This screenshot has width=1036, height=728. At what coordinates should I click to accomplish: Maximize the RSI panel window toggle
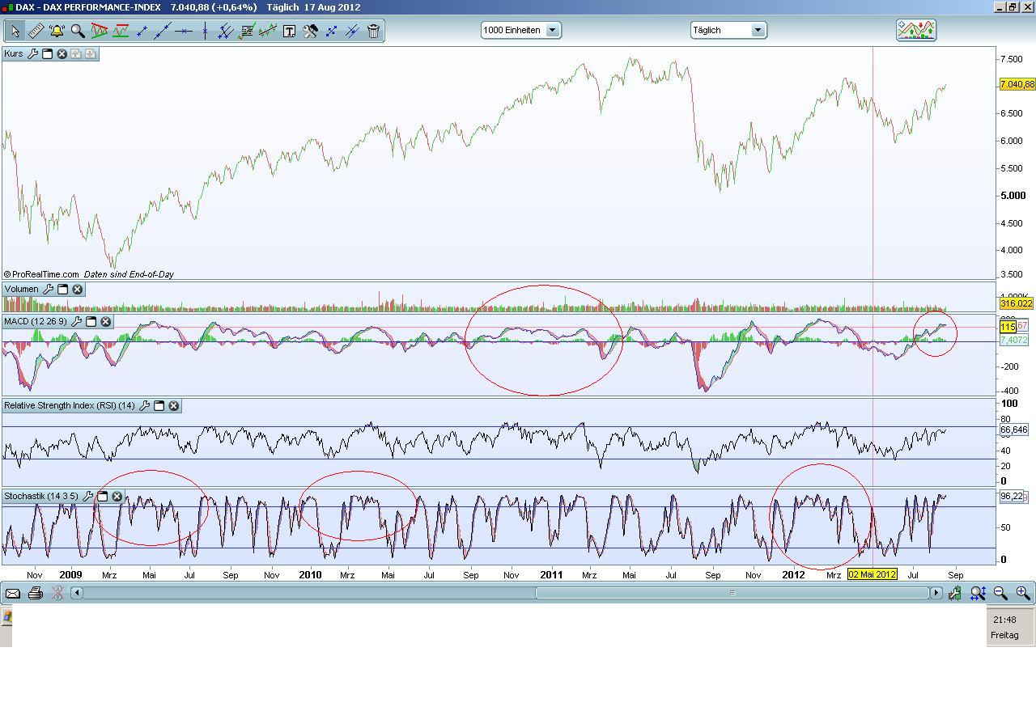point(159,405)
